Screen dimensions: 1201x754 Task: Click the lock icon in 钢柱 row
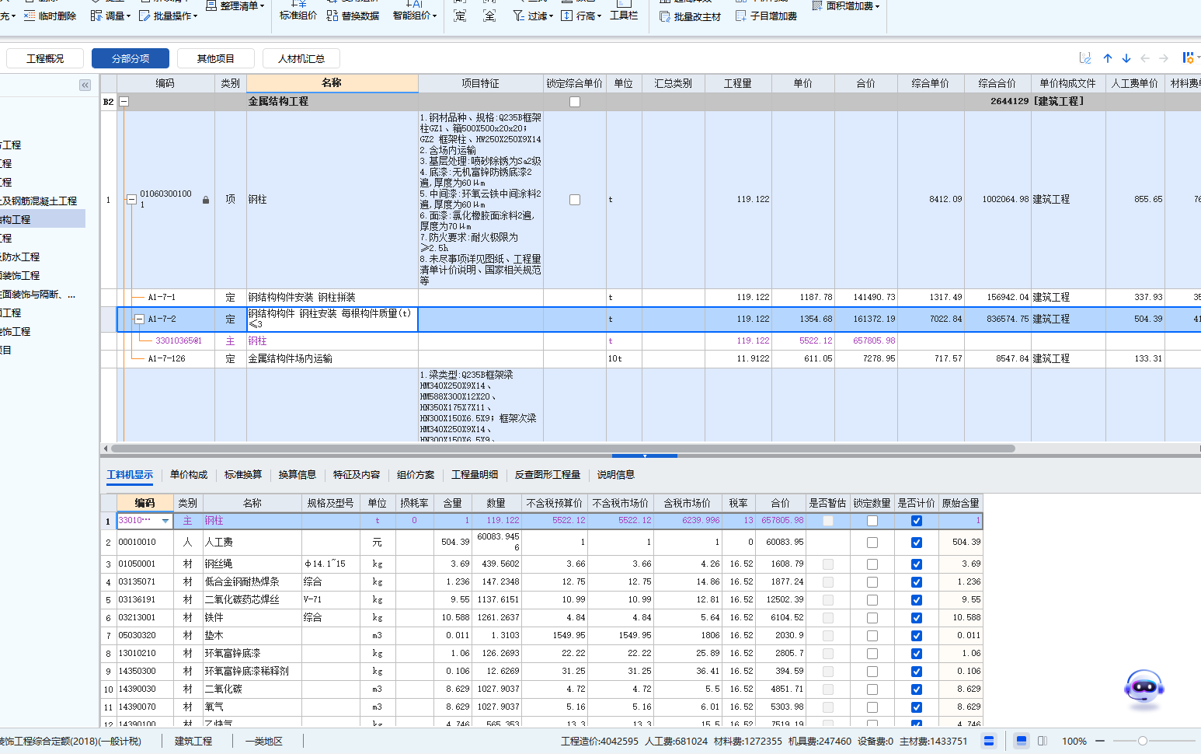206,200
